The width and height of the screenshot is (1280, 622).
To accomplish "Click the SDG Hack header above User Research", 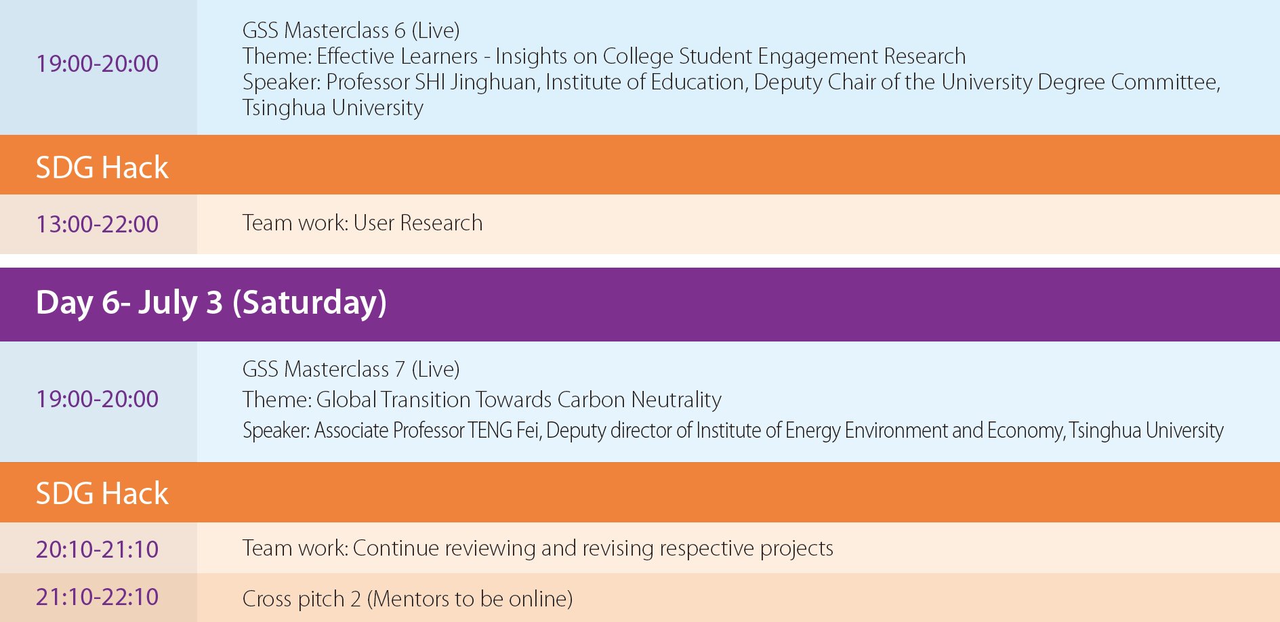I will pos(102,167).
